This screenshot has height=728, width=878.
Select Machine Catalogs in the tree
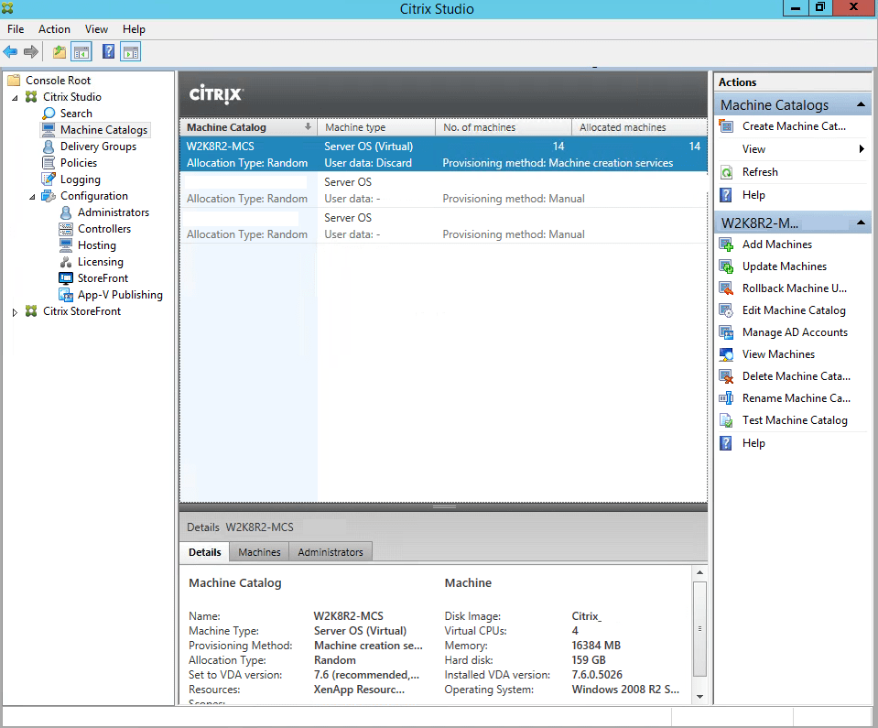tap(104, 130)
